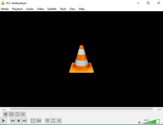163x125 pixels.
Task: Start playback with the Play button
Action: 4,121
